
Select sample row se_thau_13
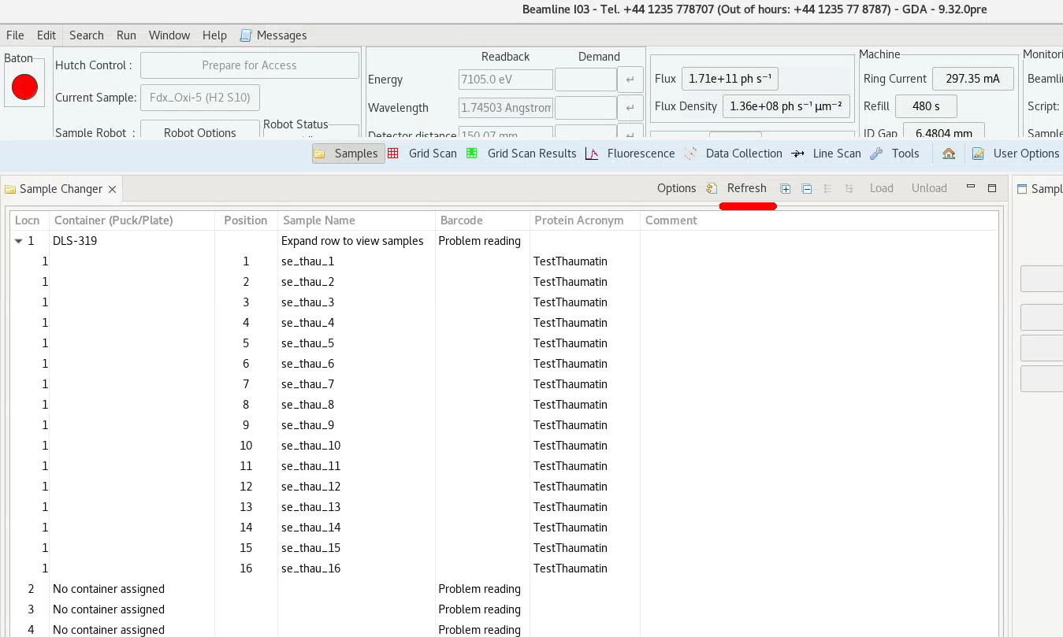pos(504,507)
